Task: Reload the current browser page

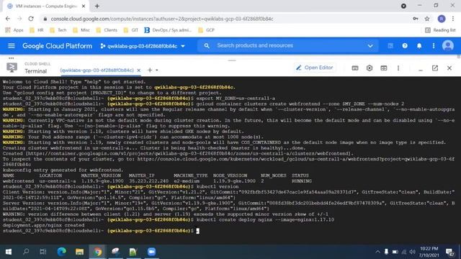Action: click(x=31, y=19)
